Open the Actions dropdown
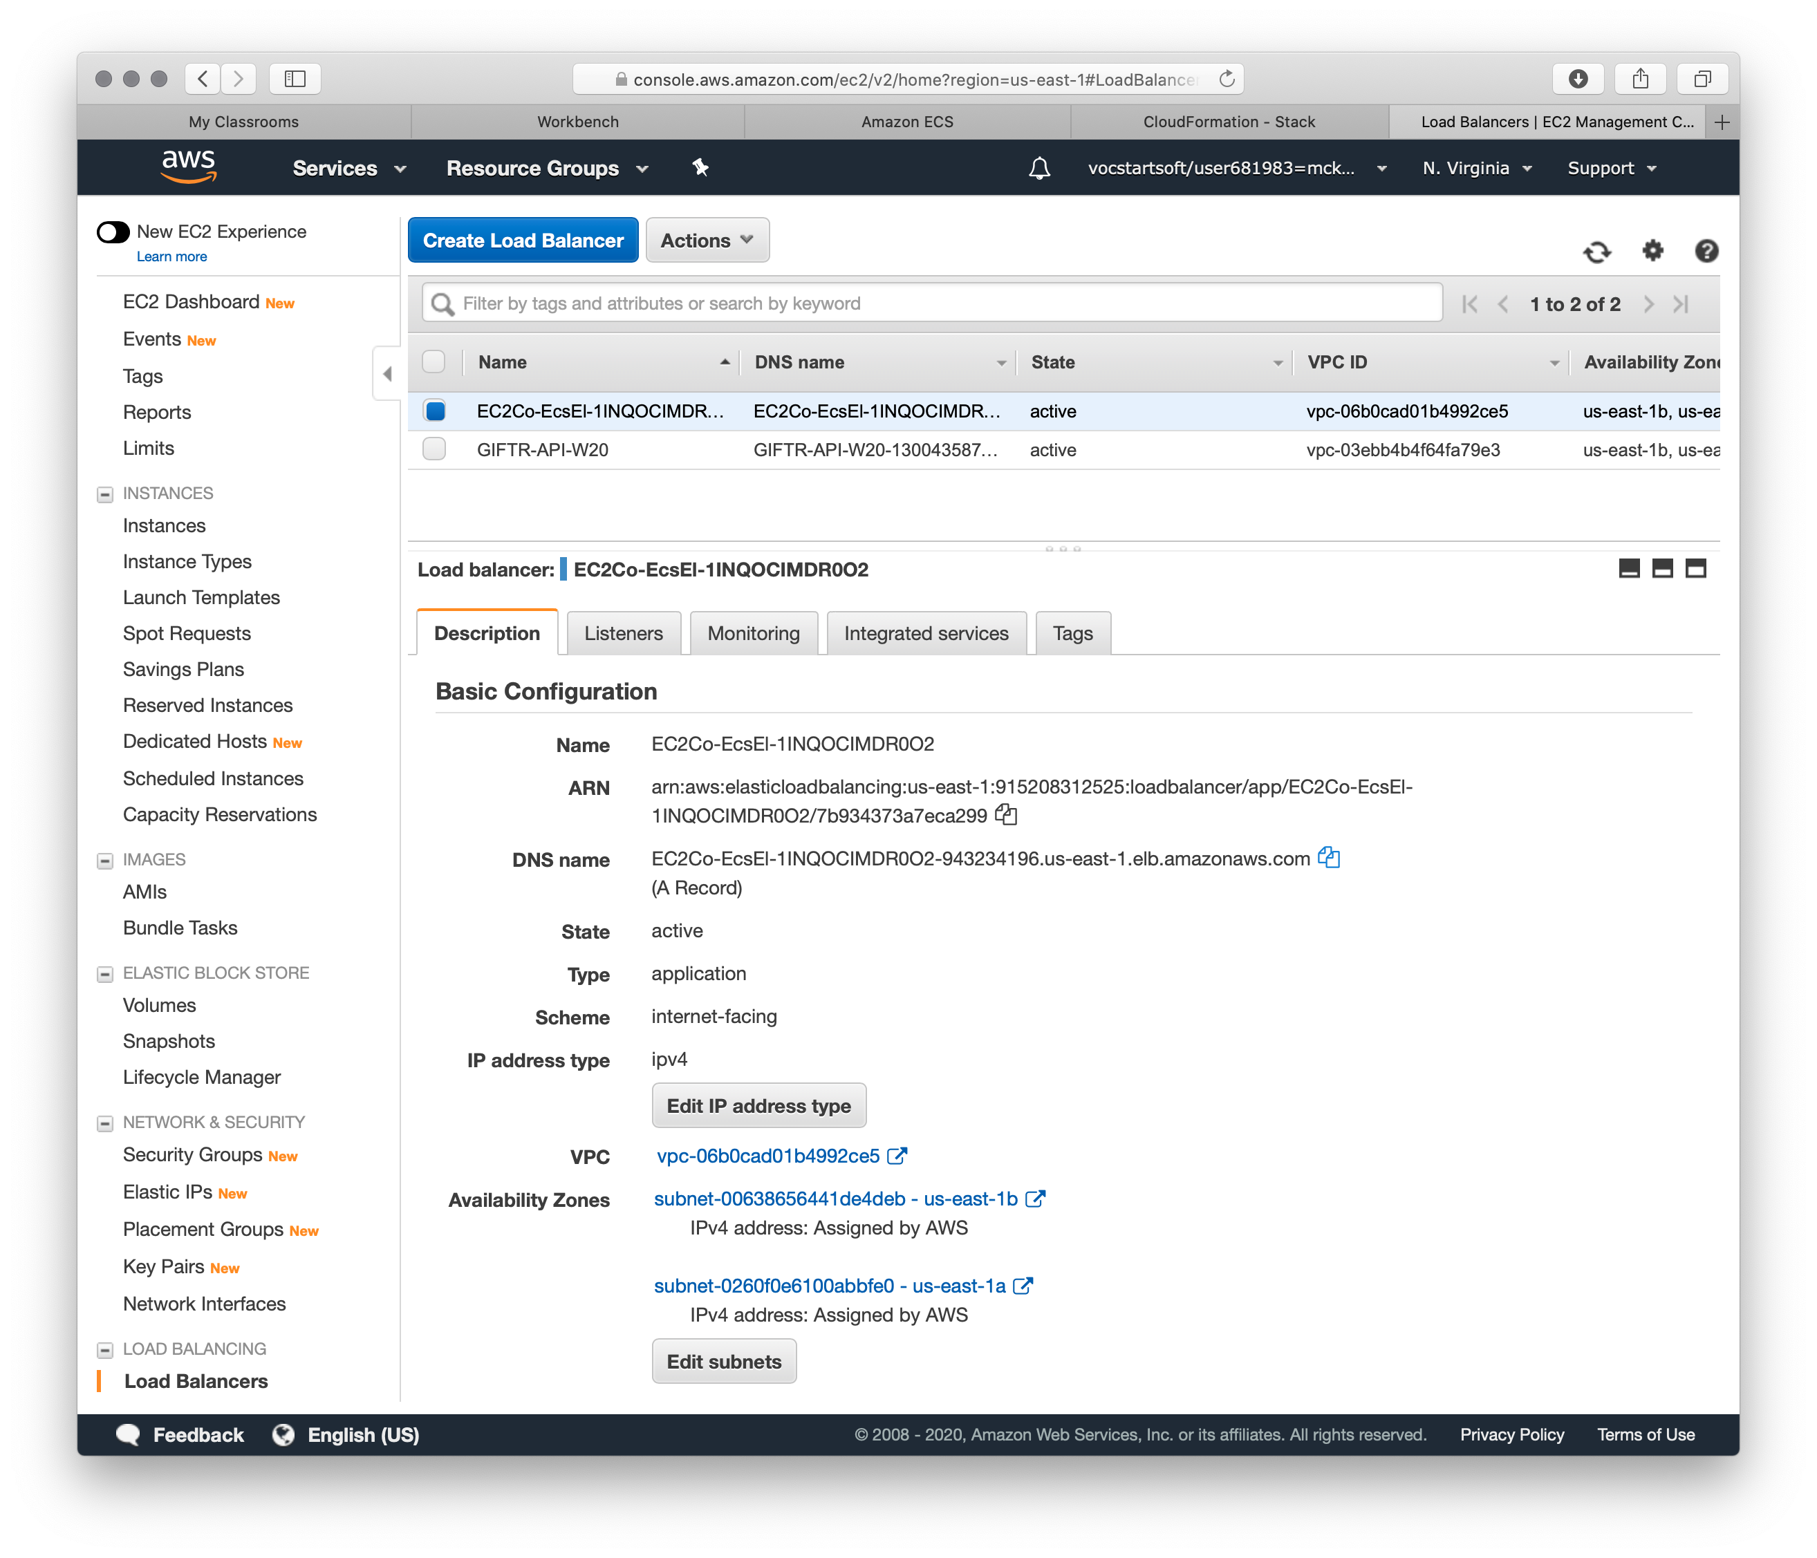The height and width of the screenshot is (1558, 1817). tap(707, 241)
